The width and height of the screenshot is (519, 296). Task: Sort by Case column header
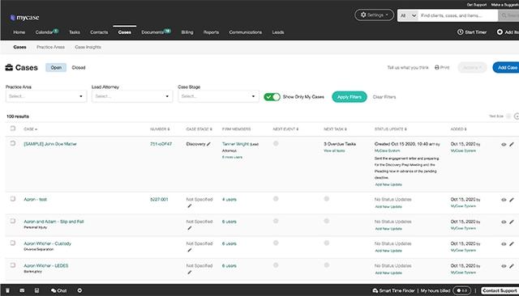point(31,129)
